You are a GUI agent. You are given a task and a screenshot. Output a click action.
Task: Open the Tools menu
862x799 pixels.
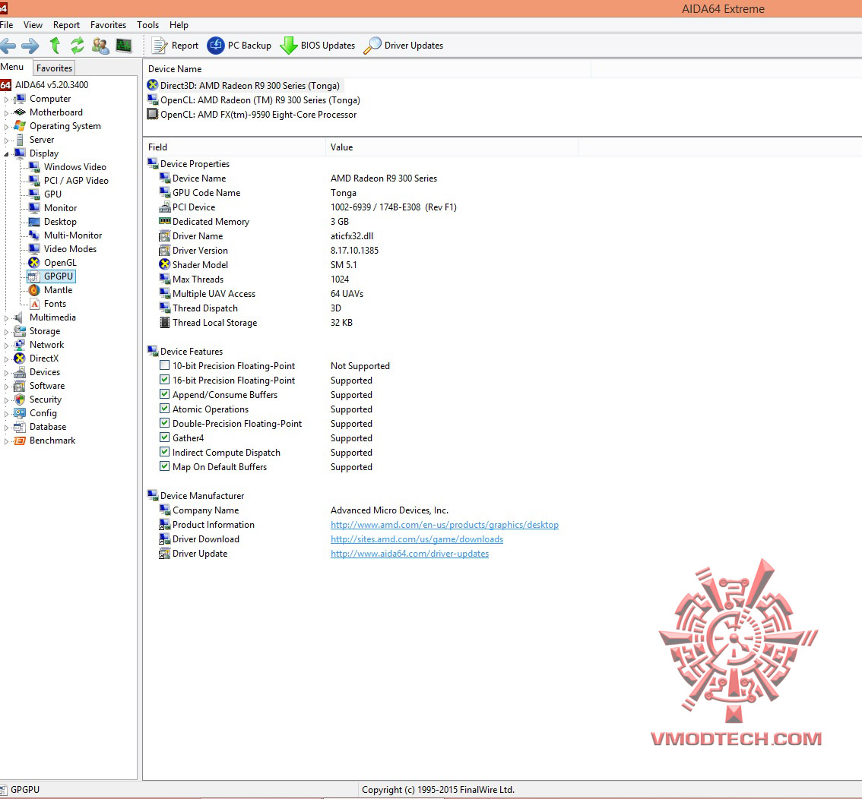(x=148, y=25)
